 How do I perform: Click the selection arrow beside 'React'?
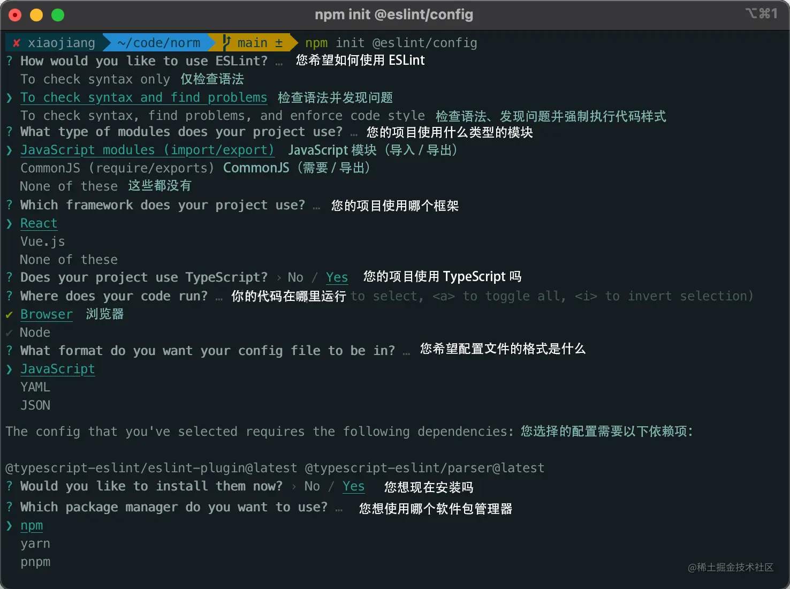(9, 223)
